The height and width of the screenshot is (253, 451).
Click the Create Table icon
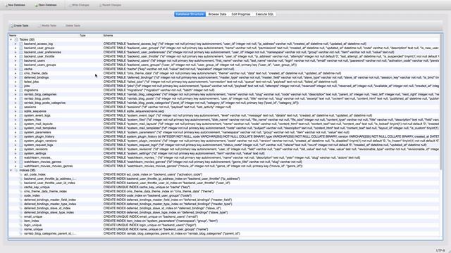pyautogui.click(x=12, y=26)
